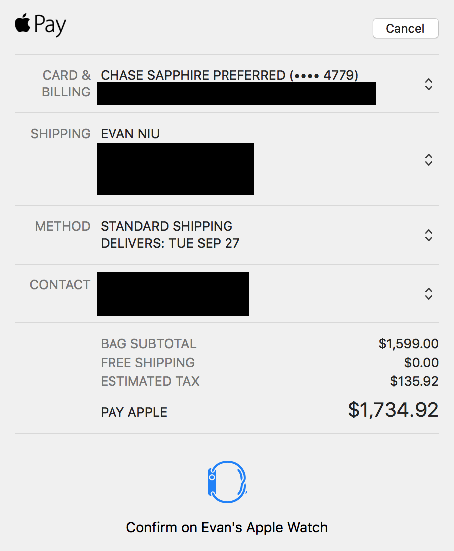Click the Apple Pay logo

40,25
